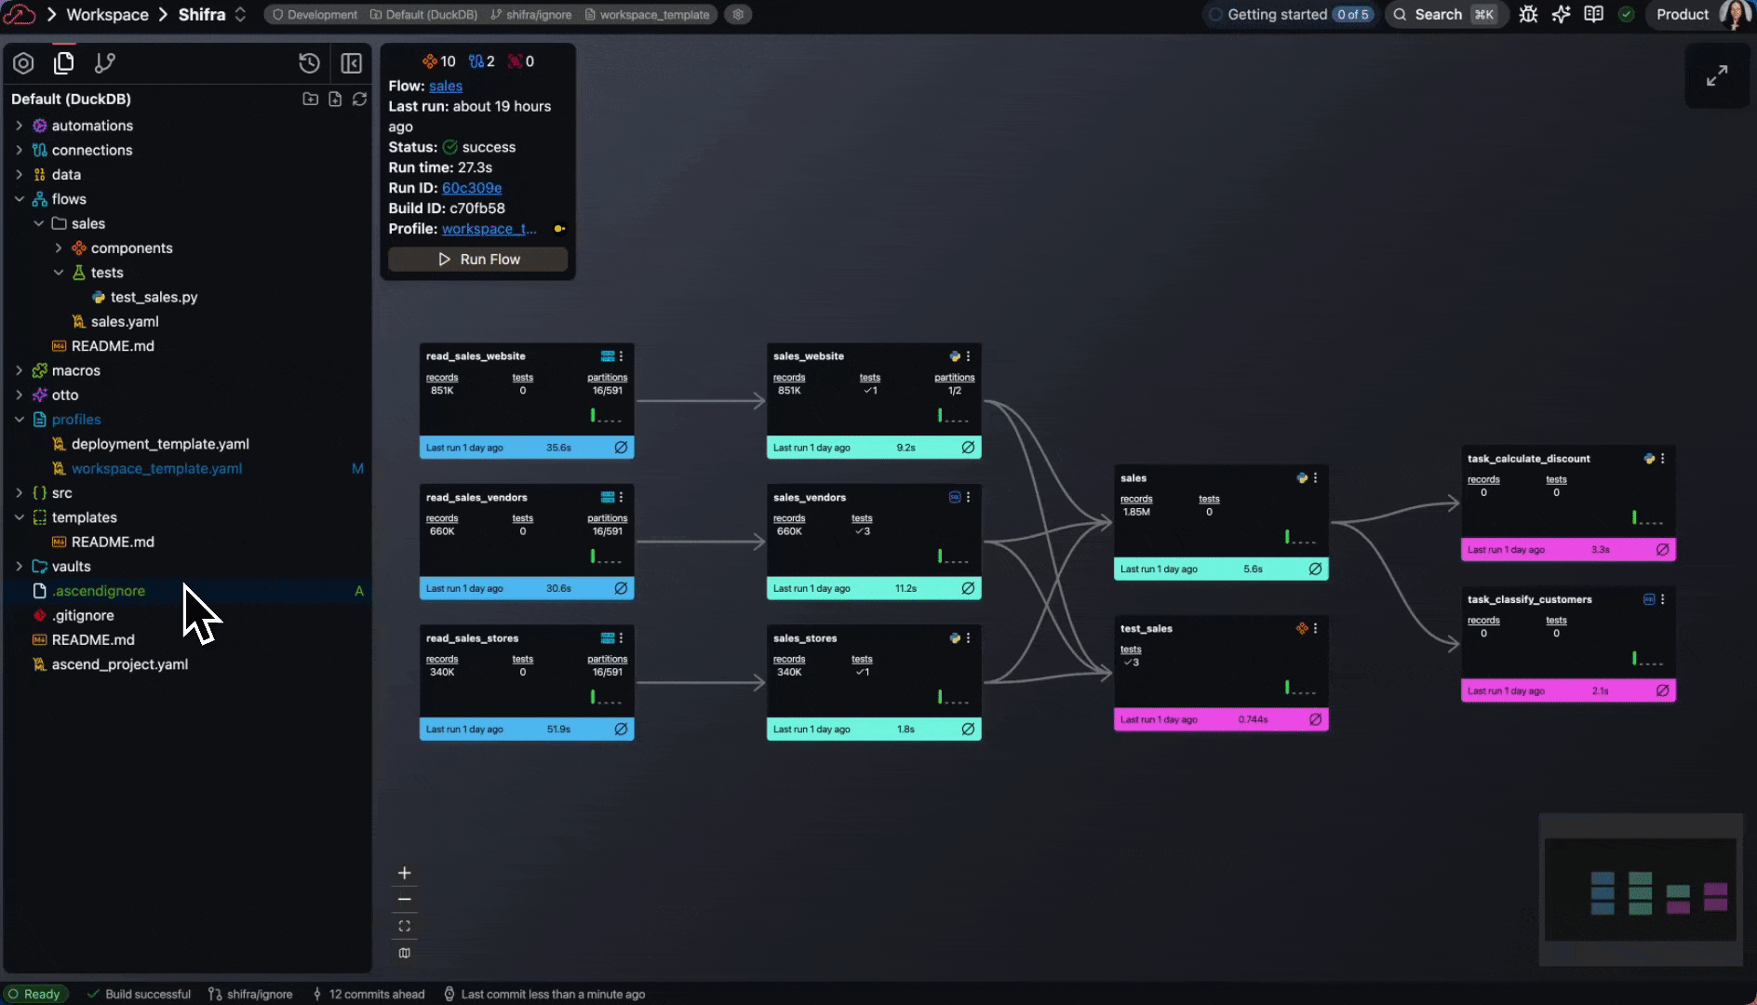Open ascend_project.yaml file
Viewport: 1757px width, 1005px height.
pyautogui.click(x=119, y=664)
